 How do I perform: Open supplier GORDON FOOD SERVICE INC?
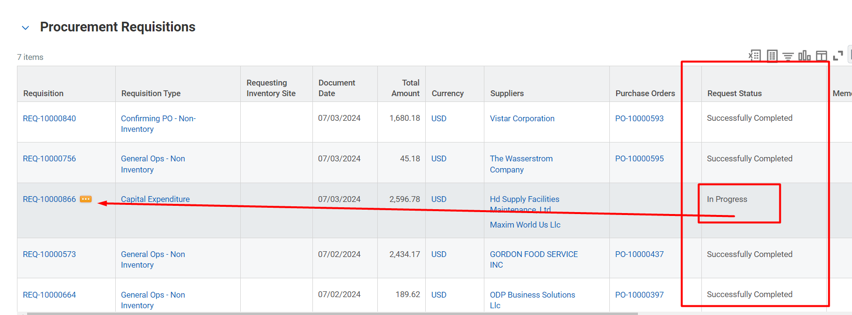[x=534, y=259]
